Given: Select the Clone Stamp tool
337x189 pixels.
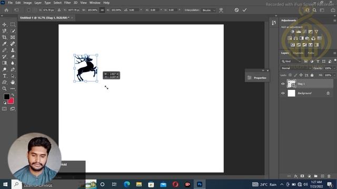Looking at the screenshot, I should pos(13,50).
